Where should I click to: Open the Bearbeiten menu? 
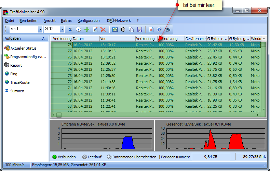click(x=28, y=21)
